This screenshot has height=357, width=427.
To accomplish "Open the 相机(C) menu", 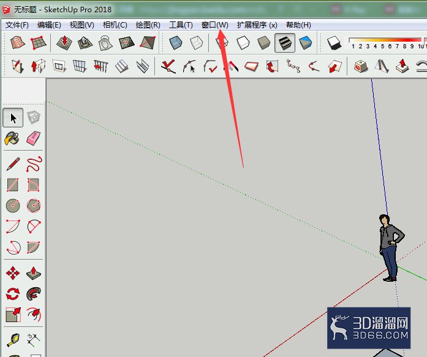I will tap(115, 25).
